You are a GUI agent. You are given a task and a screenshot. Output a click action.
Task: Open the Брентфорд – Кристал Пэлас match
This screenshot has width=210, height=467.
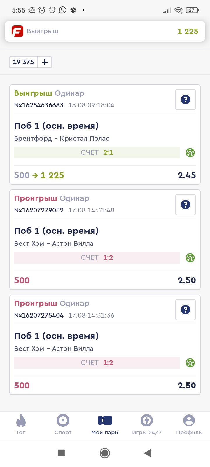[x=62, y=138]
